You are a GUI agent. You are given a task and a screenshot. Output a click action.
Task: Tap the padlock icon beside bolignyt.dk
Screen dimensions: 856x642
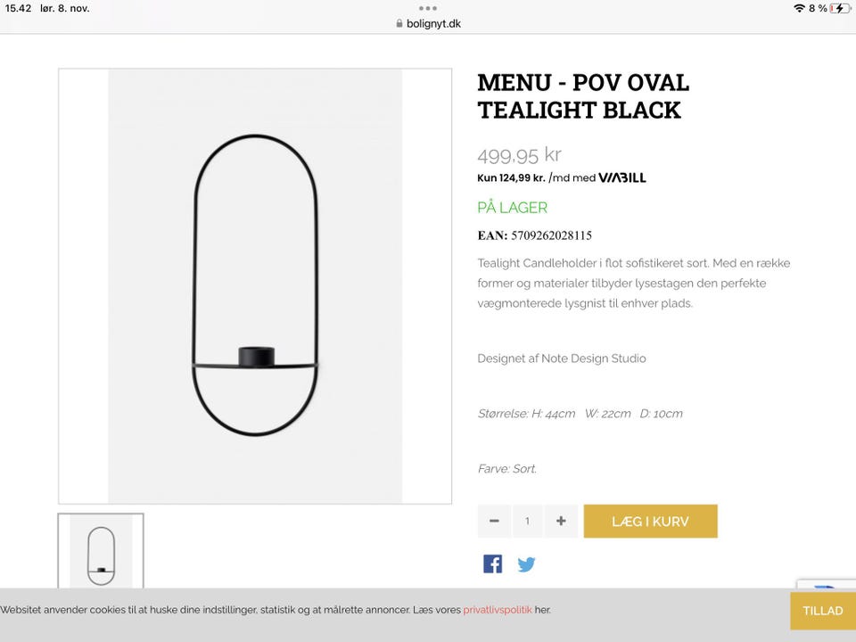(x=399, y=24)
